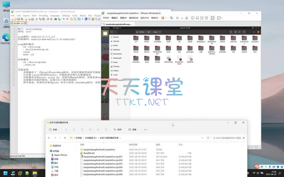Open the 虚拟机(M) menu in VMware
284x177 pixels.
pyautogui.click(x=133, y=18)
